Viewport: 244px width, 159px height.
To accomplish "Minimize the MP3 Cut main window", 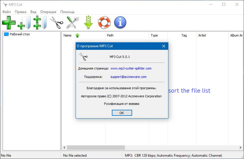I will point(211,4).
